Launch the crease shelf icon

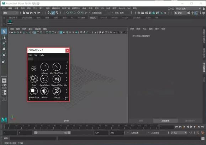pos(10,22)
